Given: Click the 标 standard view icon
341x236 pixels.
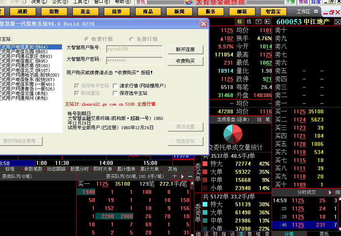Looking at the screenshot, I should click(x=239, y=22).
